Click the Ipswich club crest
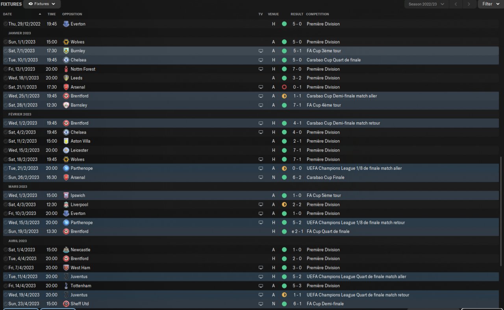Viewport: 504px width, 310px height. (66, 195)
